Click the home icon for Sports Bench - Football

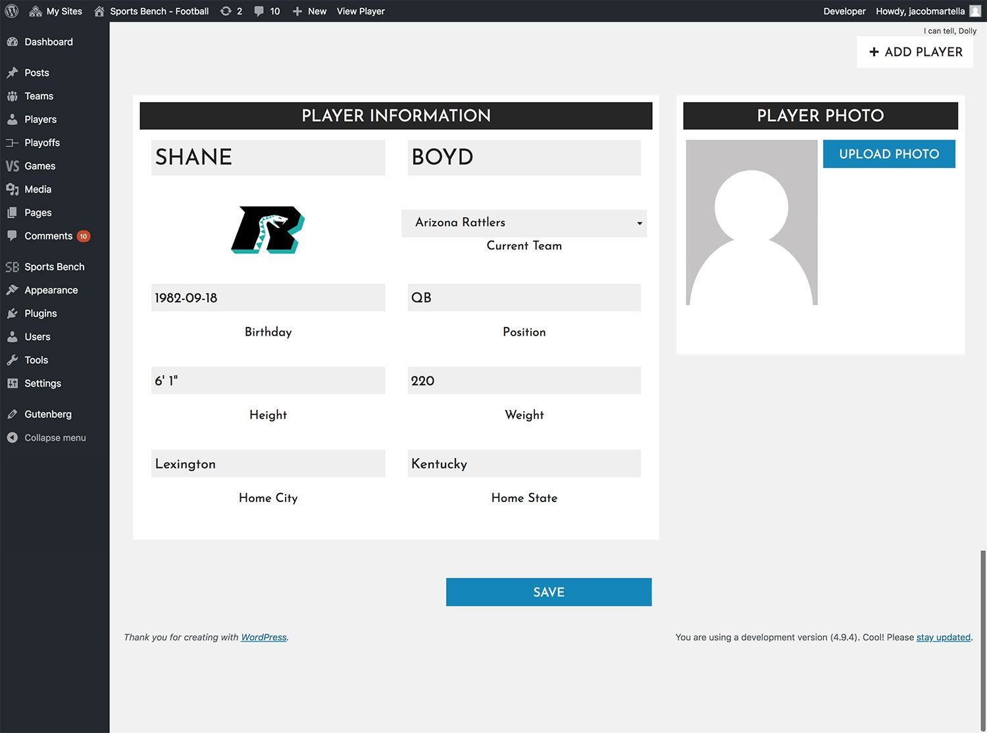click(x=99, y=11)
